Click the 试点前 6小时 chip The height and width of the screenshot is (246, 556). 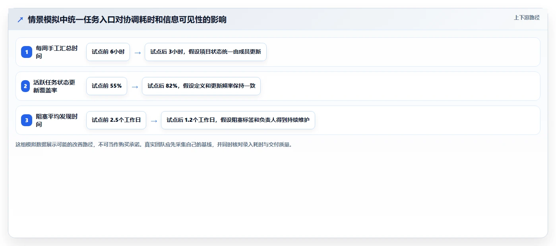[108, 52]
